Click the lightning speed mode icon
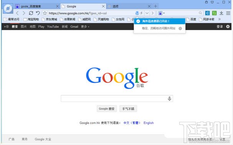 [x=142, y=13]
